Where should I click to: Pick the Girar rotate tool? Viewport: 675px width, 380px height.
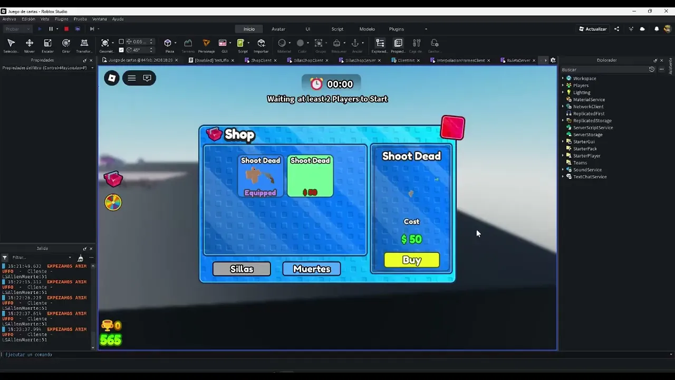[66, 45]
